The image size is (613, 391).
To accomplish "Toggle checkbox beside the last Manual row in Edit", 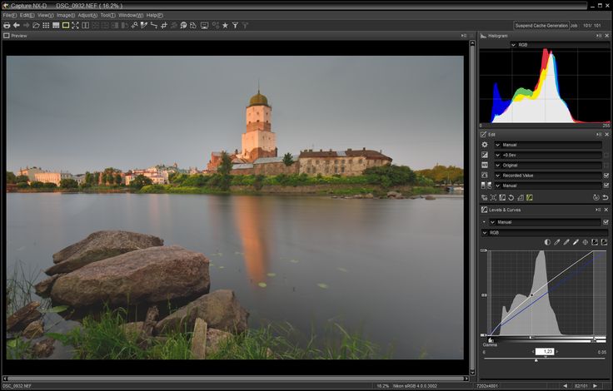I will tap(606, 186).
